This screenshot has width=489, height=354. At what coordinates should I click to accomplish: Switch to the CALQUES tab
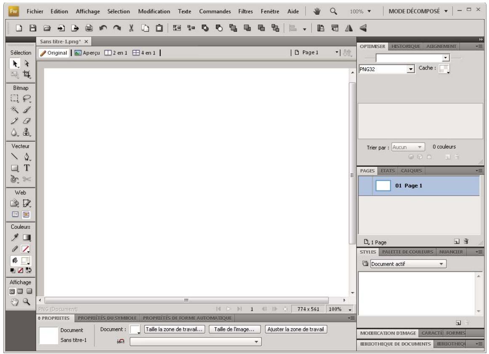coord(411,171)
